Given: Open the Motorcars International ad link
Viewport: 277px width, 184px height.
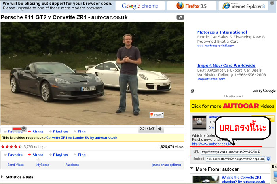Looking at the screenshot, I should pos(222,32).
